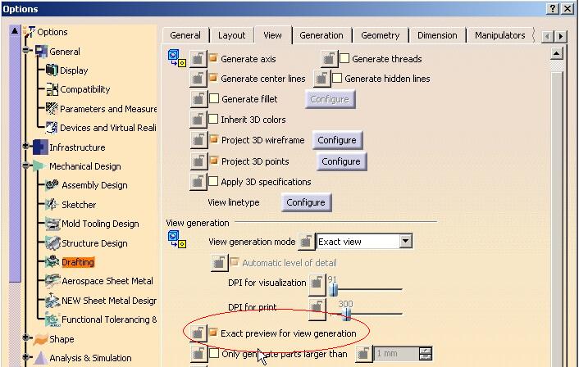
Task: Click Configure button for View linetype
Action: pyautogui.click(x=306, y=202)
